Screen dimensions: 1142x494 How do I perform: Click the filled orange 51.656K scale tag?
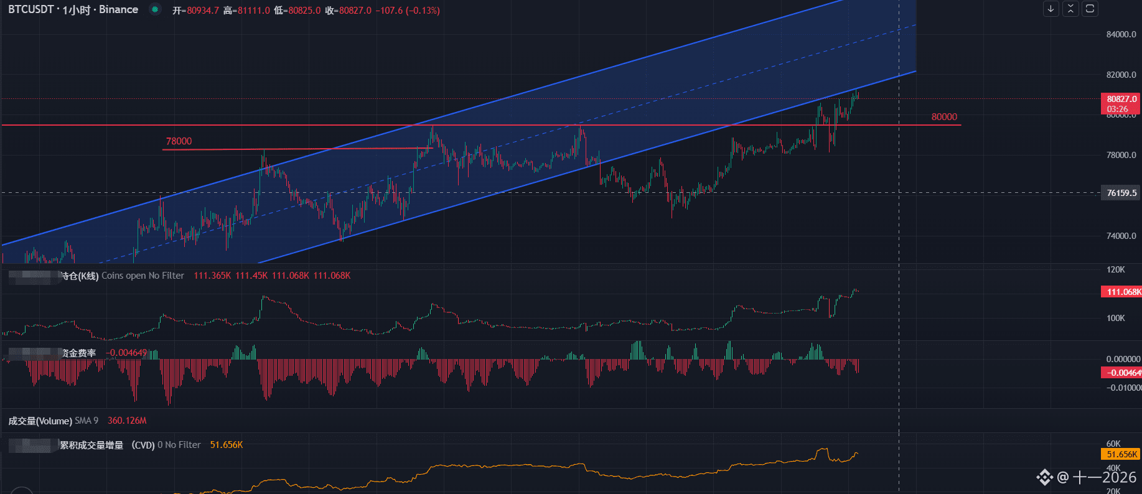point(1121,454)
